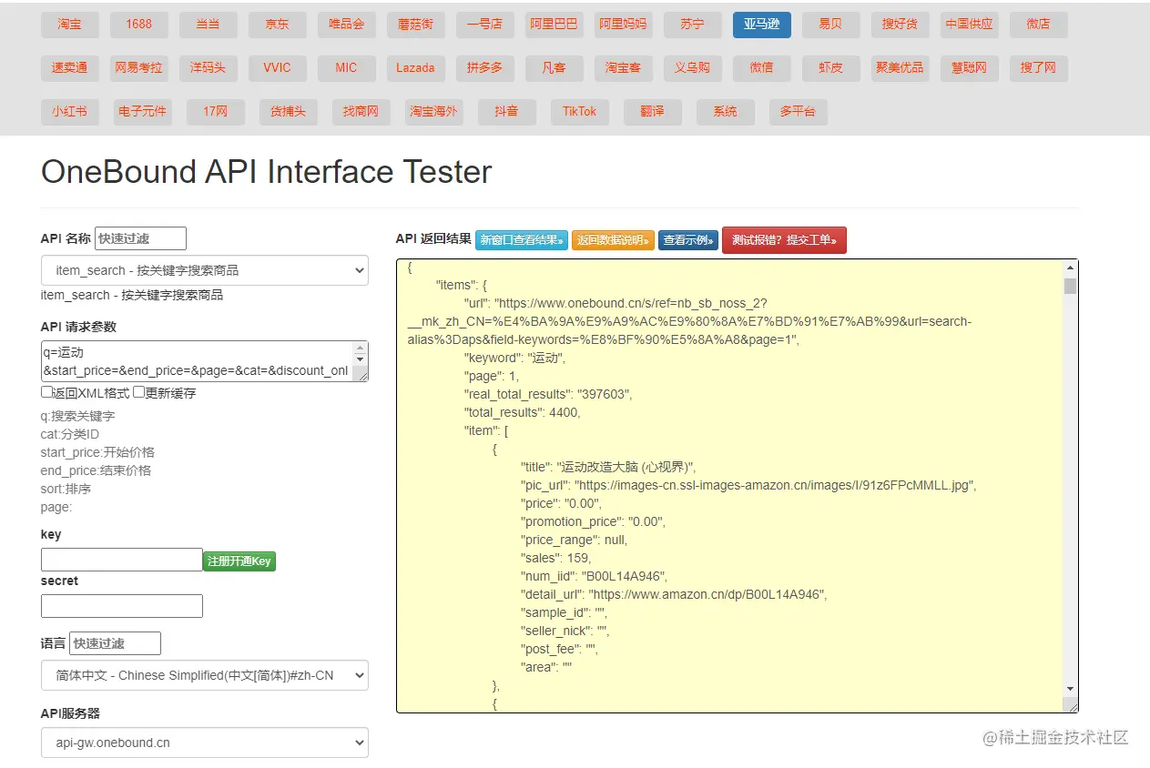Screen dimensions: 1150x768
Task: Switch to the 京东 platform tab
Action: click(278, 25)
